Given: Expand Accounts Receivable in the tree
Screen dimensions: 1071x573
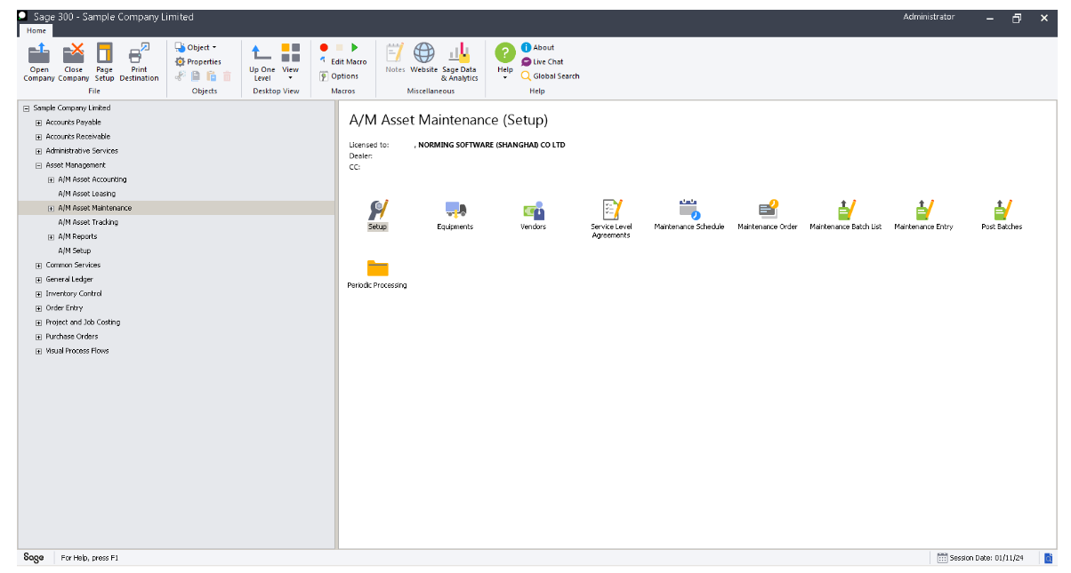Looking at the screenshot, I should point(39,137).
